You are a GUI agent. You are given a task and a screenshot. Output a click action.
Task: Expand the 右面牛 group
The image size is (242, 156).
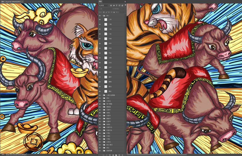click(x=102, y=116)
